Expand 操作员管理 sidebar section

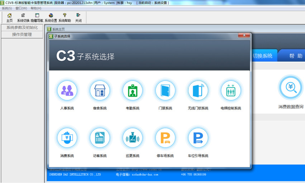tap(22, 35)
